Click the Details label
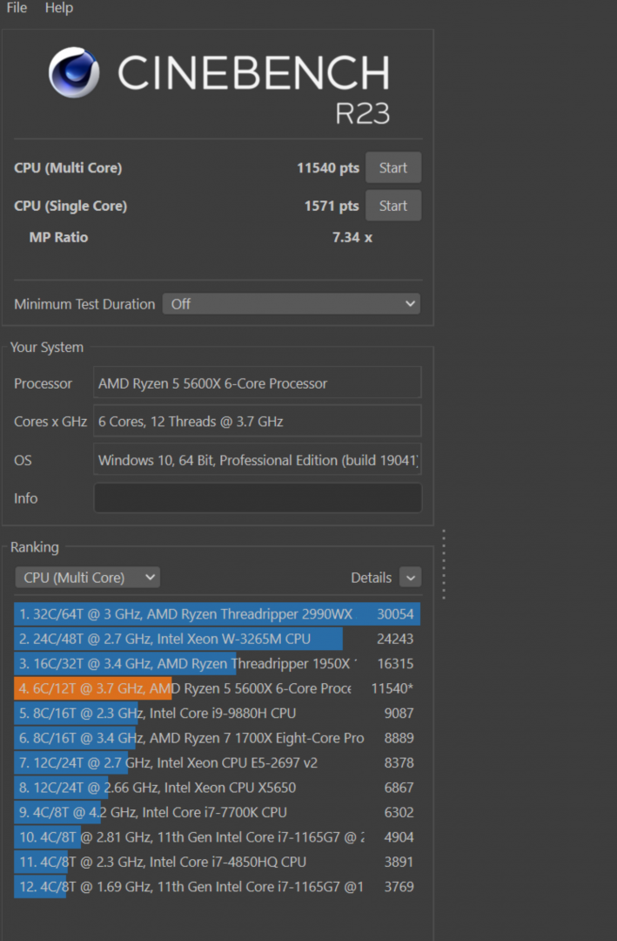This screenshot has width=617, height=941. click(x=372, y=578)
